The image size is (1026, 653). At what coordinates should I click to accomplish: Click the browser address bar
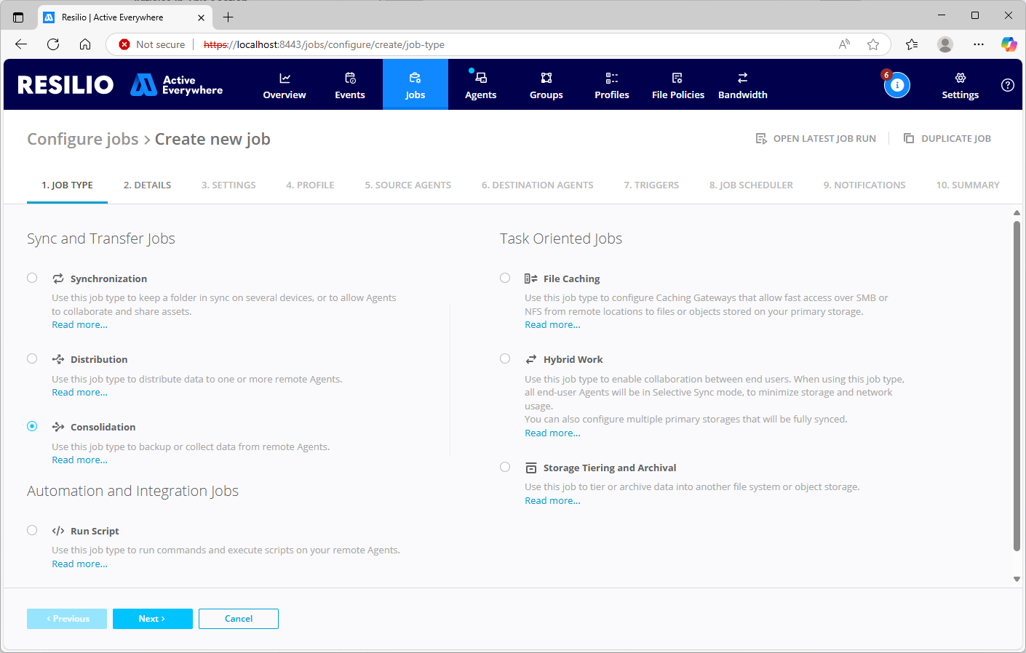509,44
